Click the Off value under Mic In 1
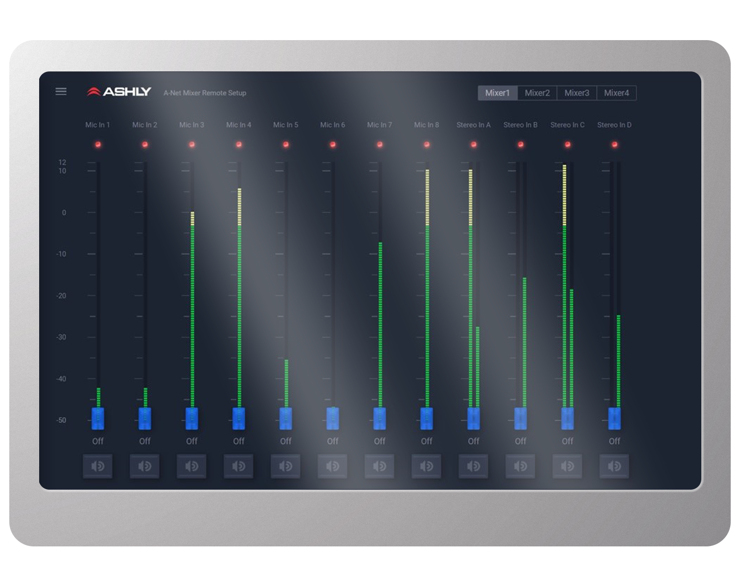740x587 pixels. [x=98, y=441]
